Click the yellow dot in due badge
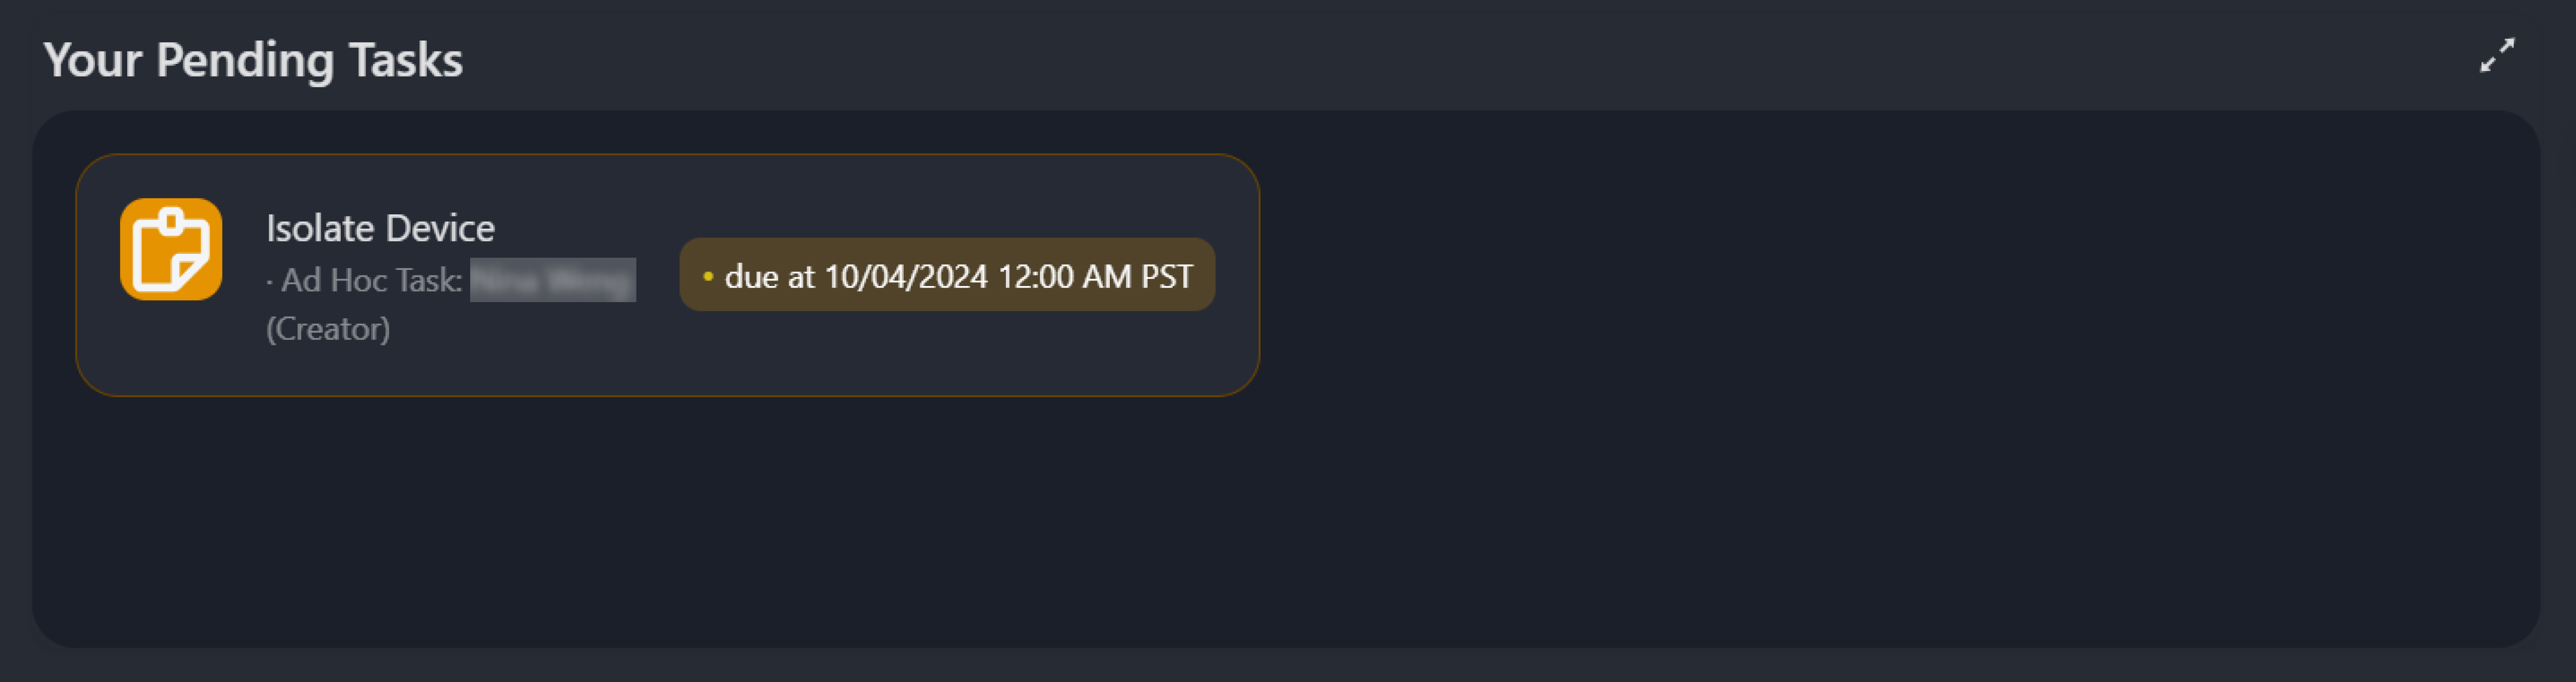 (x=708, y=276)
